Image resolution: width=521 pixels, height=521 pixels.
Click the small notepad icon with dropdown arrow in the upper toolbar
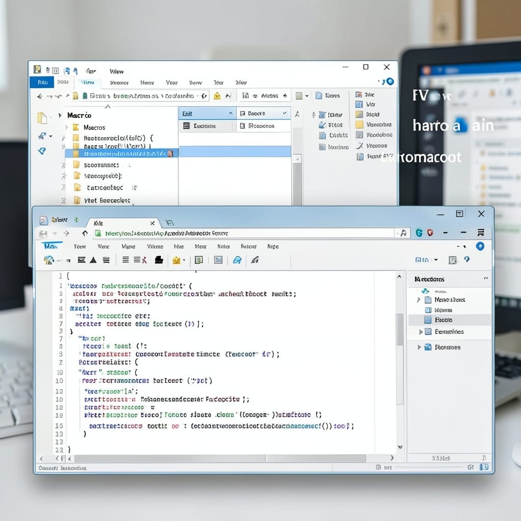click(302, 96)
